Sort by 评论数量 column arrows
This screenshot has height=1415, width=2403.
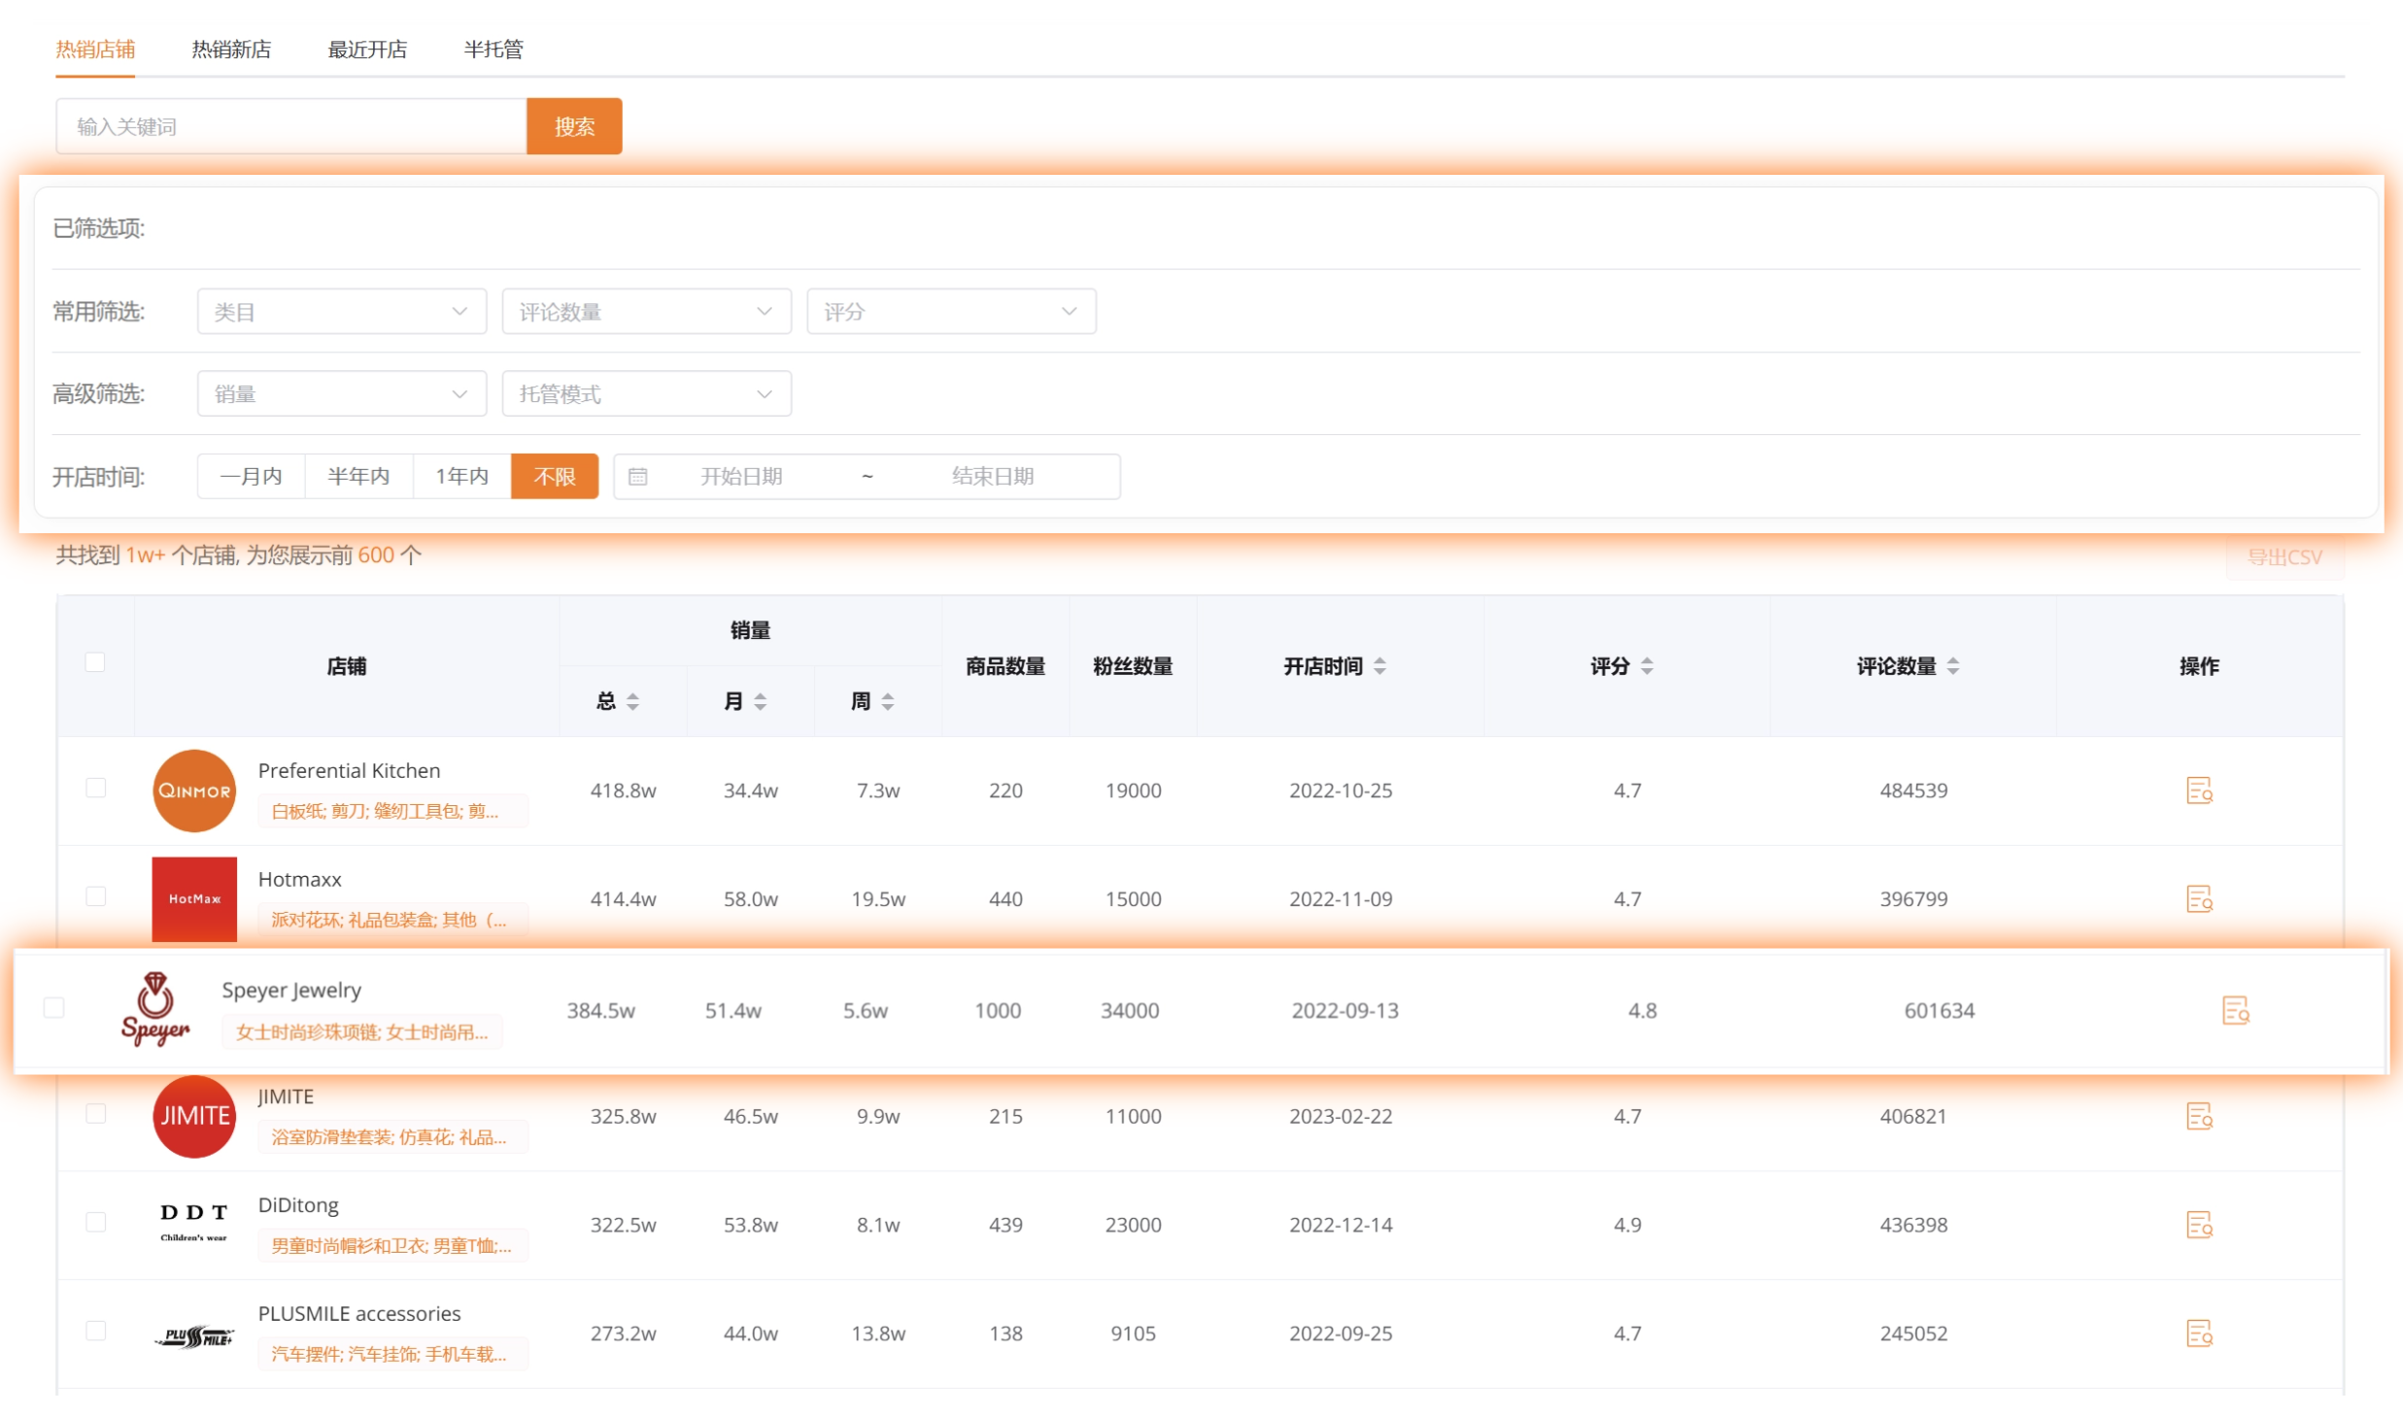tap(1952, 666)
